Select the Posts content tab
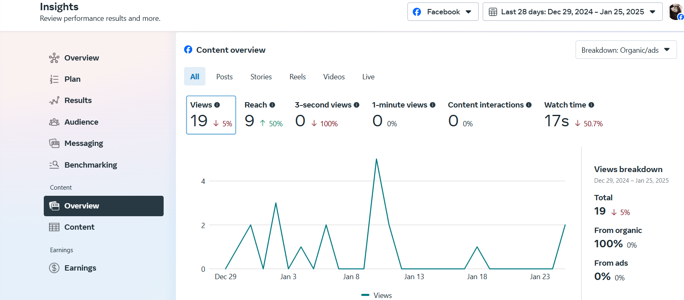 224,77
